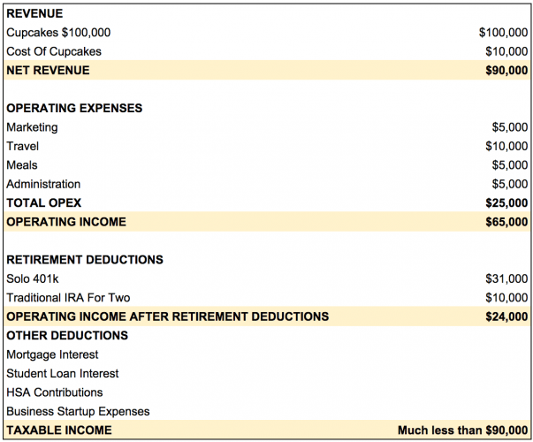
Task: Click the $24,000 after-retirement income value
Action: coord(506,316)
